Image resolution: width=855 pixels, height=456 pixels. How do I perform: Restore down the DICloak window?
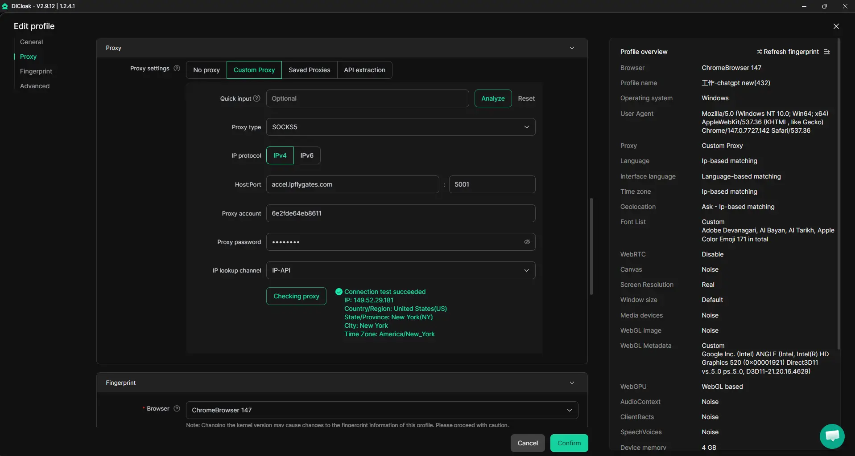[x=825, y=6]
